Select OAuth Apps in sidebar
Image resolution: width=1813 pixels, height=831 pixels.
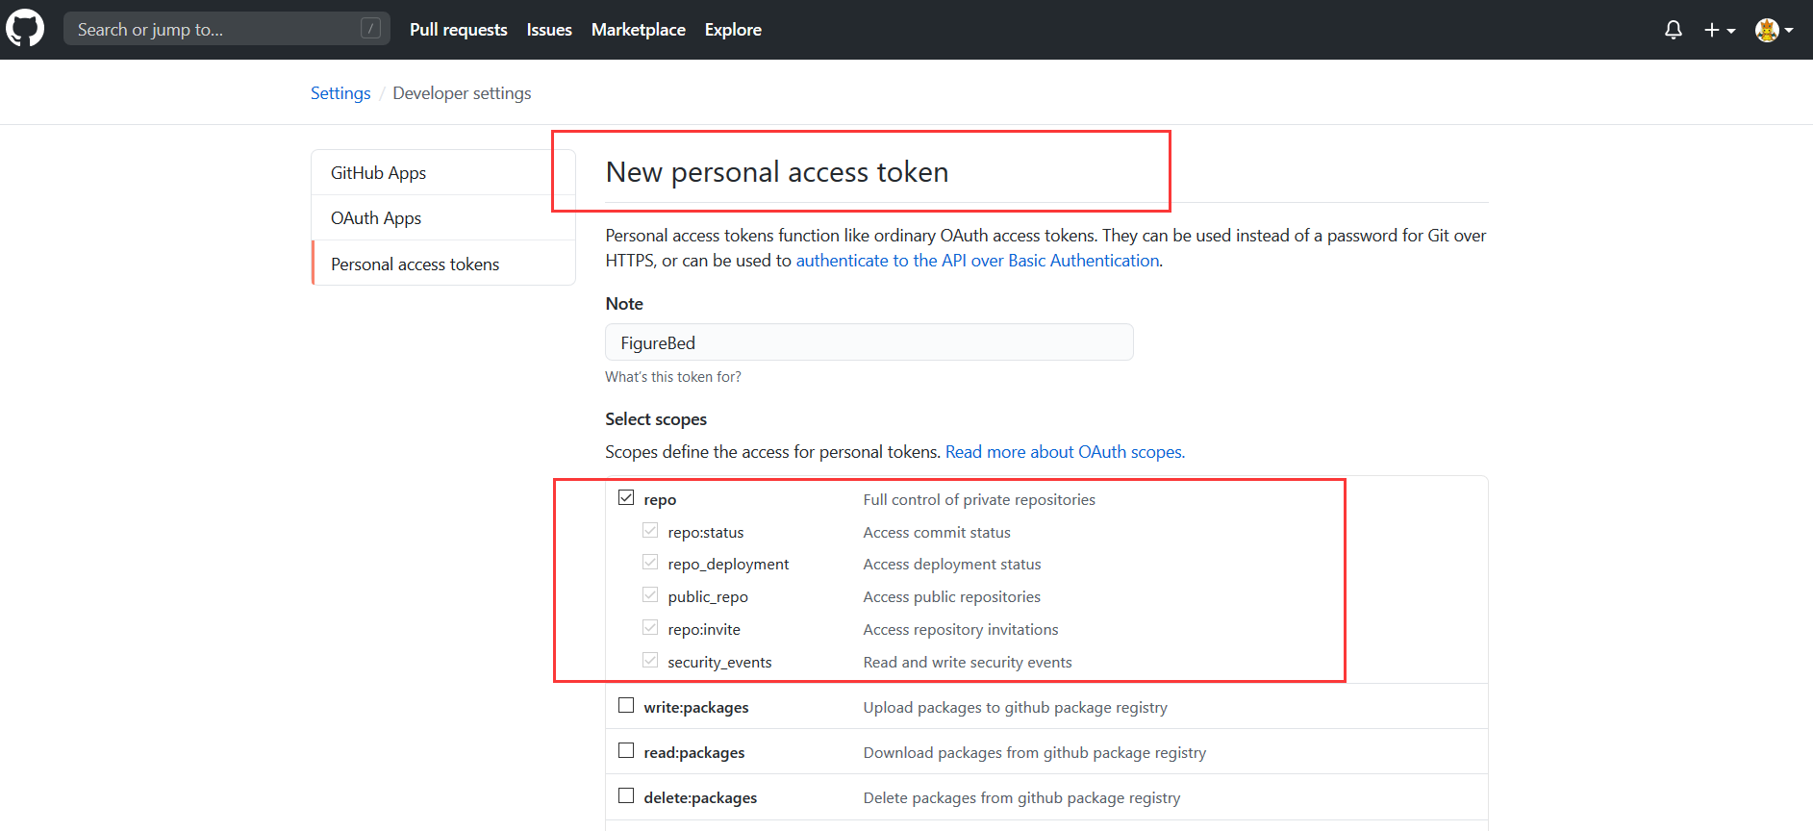[376, 218]
